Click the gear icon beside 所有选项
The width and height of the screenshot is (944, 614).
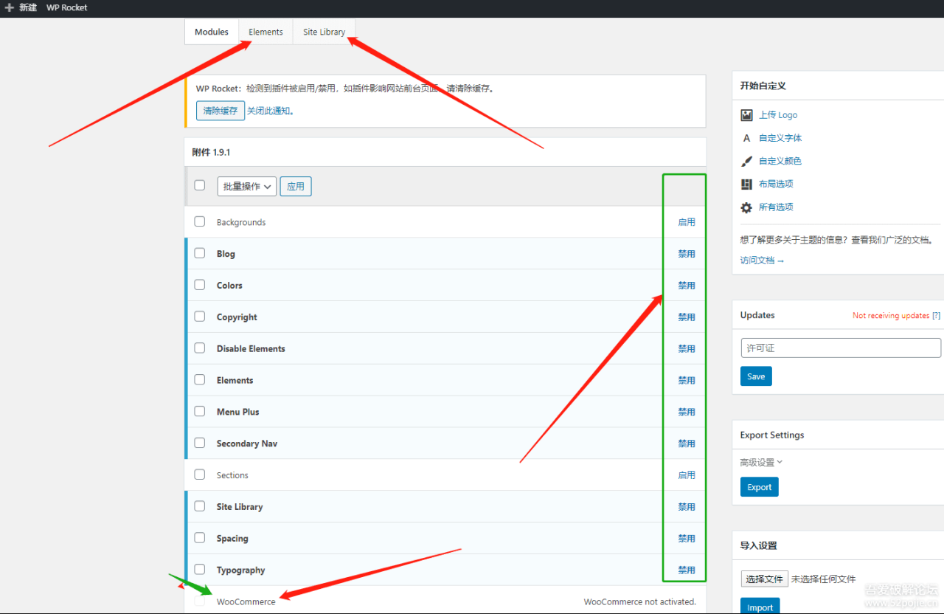coord(746,207)
